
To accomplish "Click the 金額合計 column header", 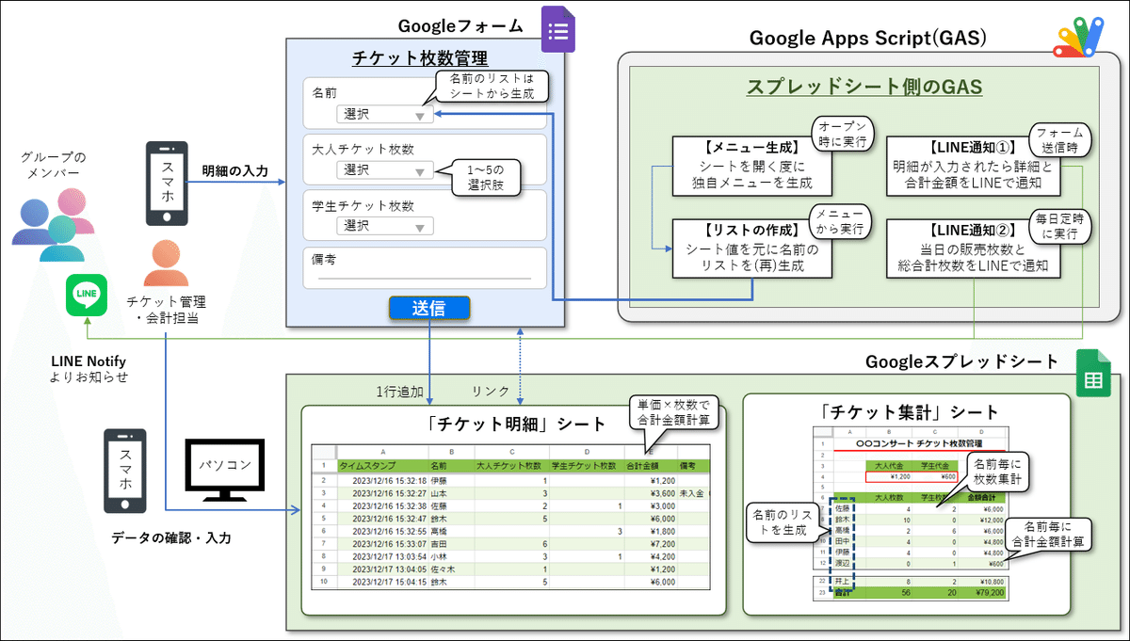I will point(984,496).
